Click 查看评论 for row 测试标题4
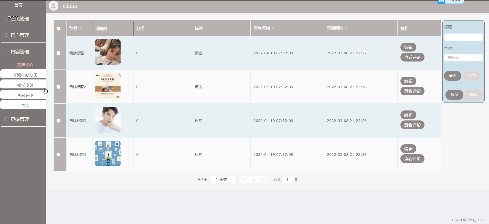This screenshot has height=224, width=489. [412, 159]
